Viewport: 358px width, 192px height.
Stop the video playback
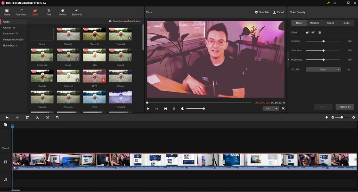(x=174, y=109)
